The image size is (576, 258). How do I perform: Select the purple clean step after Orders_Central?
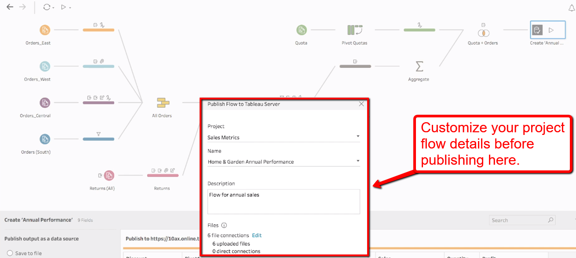click(x=98, y=102)
